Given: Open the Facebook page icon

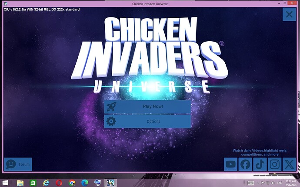Looking at the screenshot, I should [245, 164].
